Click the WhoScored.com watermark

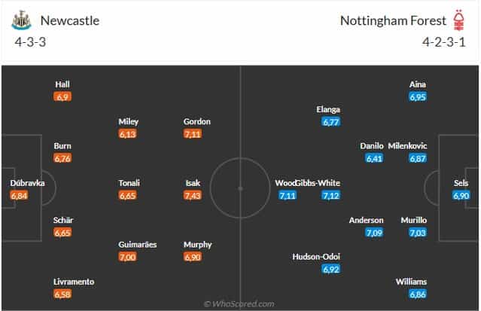[239, 304]
